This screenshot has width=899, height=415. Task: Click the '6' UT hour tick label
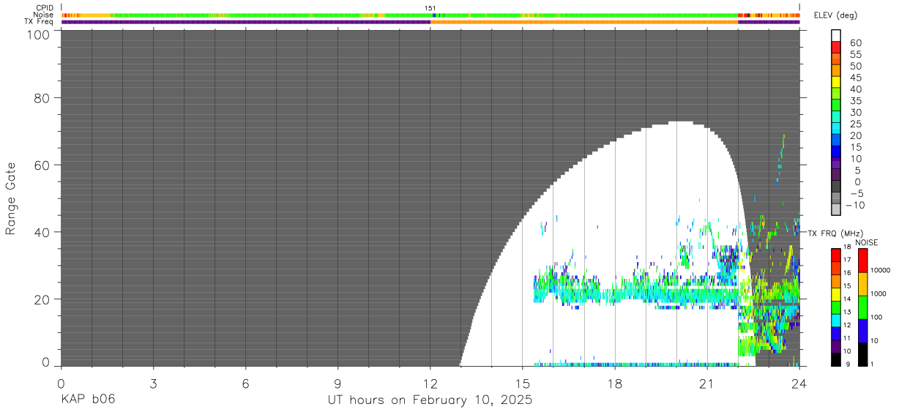(246, 384)
